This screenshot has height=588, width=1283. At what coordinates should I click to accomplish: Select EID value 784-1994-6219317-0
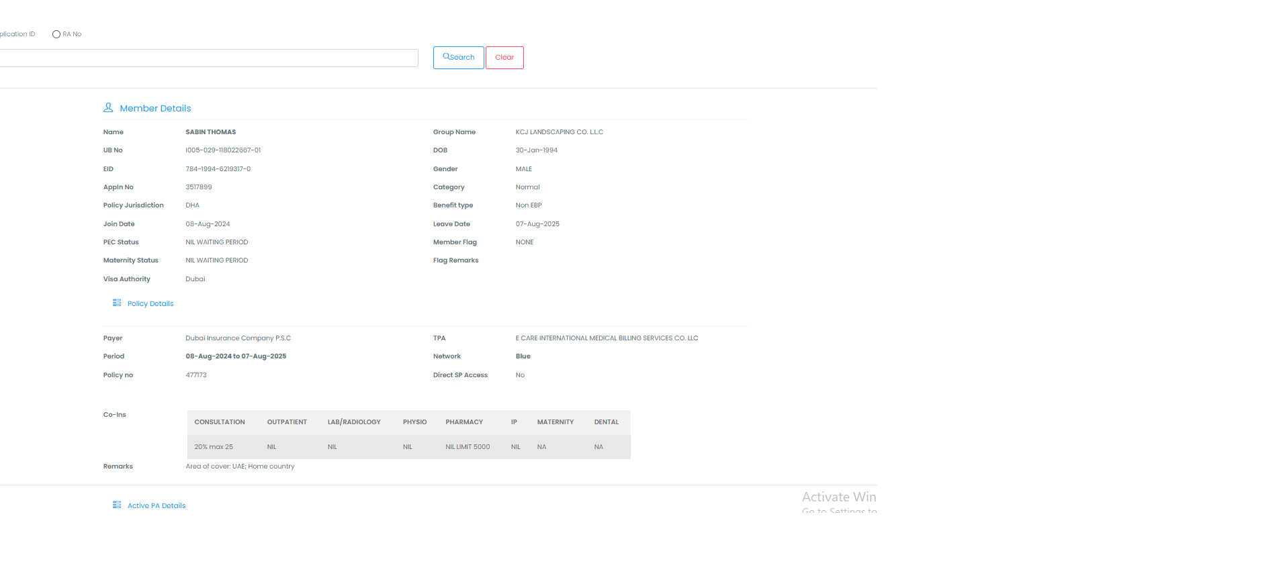(218, 169)
